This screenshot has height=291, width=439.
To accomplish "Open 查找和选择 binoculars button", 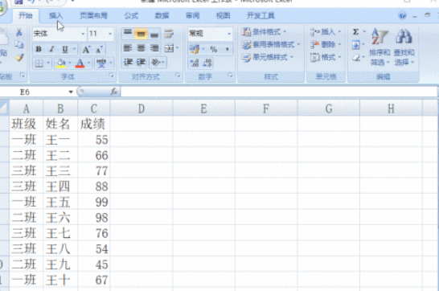I will pyautogui.click(x=404, y=47).
